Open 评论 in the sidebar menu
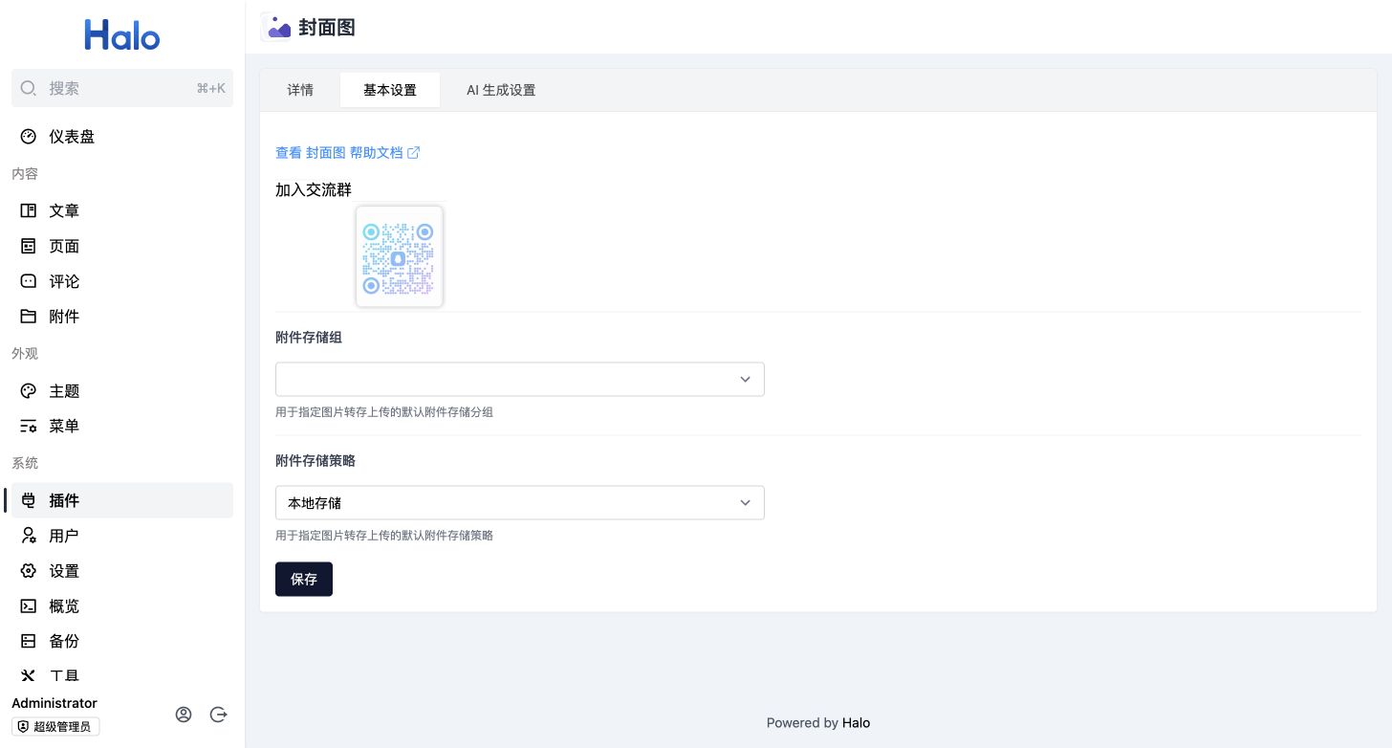Image resolution: width=1392 pixels, height=748 pixels. pos(122,281)
